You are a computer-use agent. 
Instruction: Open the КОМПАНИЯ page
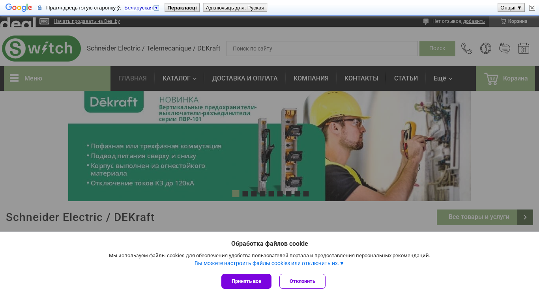click(311, 79)
